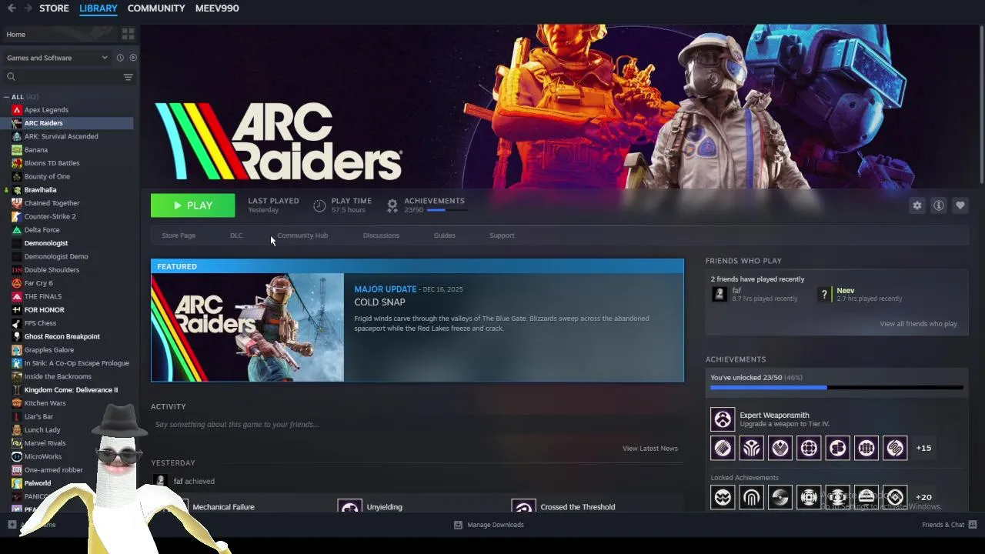Click the Apex Legends game icon
This screenshot has height=554, width=985.
[16, 110]
